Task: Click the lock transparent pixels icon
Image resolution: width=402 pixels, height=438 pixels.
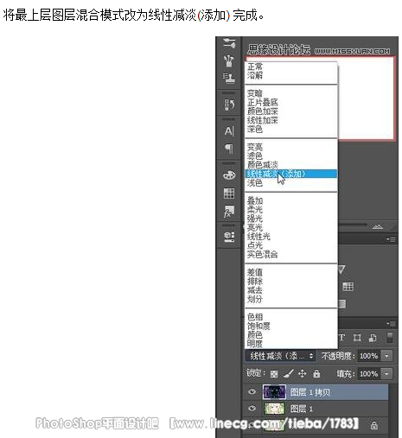Action: pos(274,374)
